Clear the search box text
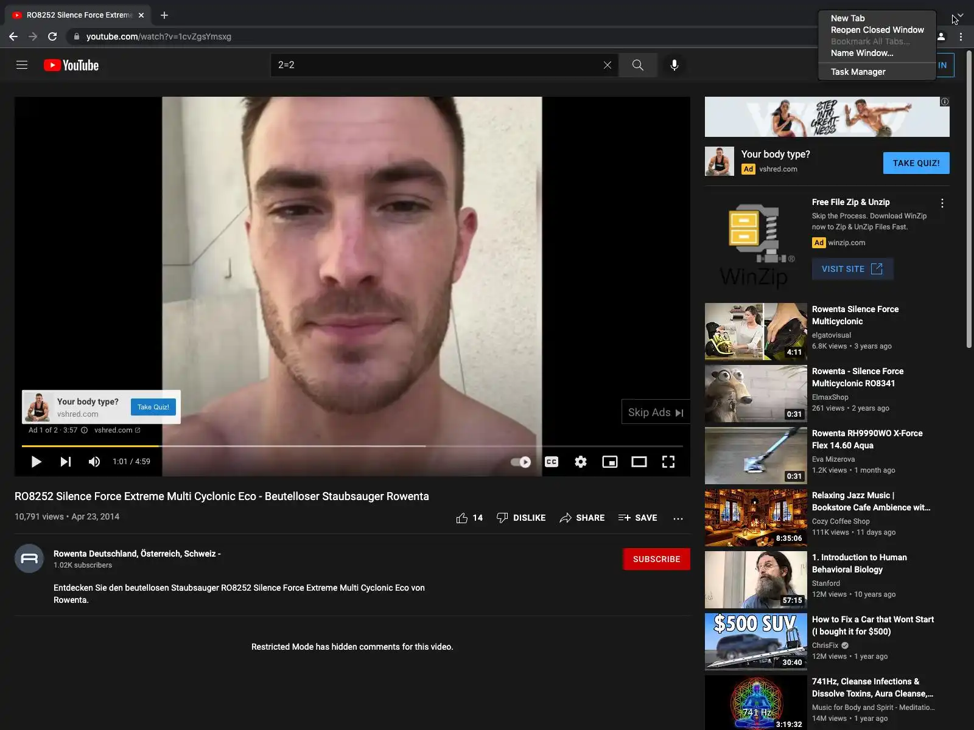This screenshot has width=974, height=730. click(x=607, y=65)
